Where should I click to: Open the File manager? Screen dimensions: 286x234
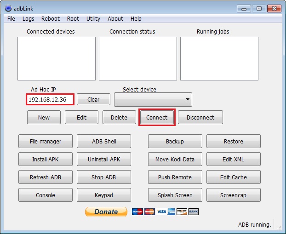pos(46,141)
